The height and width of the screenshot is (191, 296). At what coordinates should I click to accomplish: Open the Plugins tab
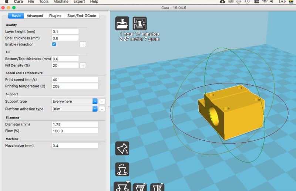(55, 16)
